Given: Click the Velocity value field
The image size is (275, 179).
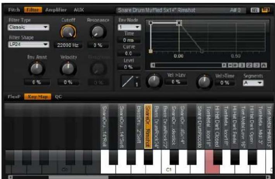Looking at the screenshot, I should click(x=68, y=82).
